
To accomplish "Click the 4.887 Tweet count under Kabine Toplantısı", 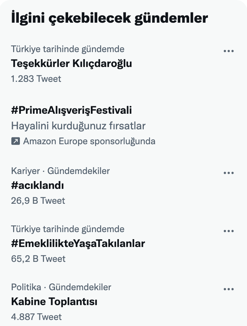I will pos(36,317).
